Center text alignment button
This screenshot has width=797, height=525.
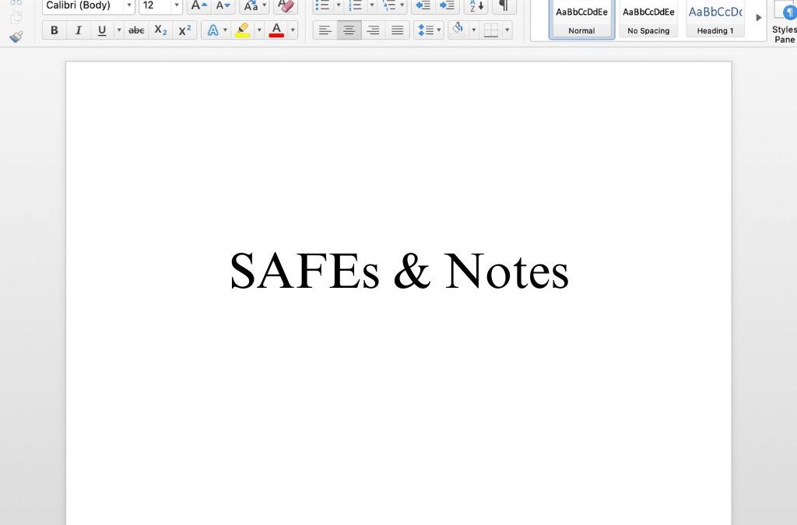pos(349,30)
